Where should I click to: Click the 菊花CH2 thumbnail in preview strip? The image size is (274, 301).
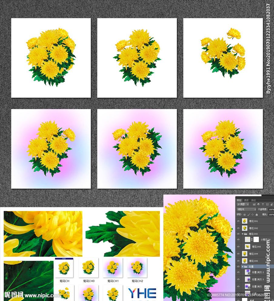136,269
